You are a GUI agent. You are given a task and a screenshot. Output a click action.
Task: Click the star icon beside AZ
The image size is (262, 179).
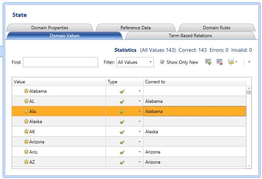(26, 162)
